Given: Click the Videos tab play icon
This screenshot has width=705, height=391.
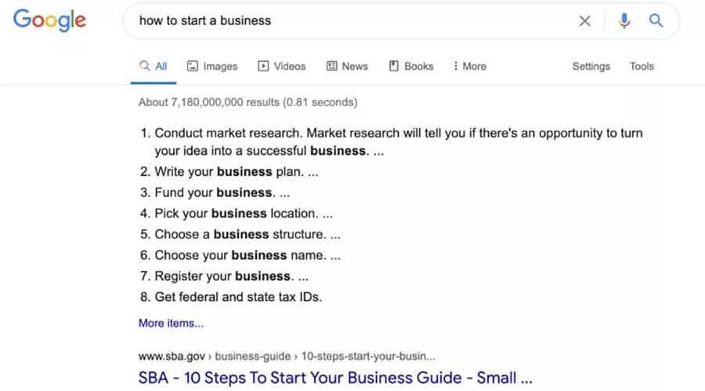Looking at the screenshot, I should click(x=263, y=66).
